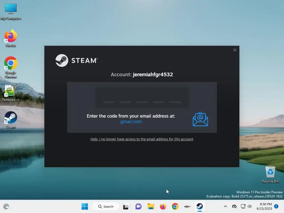Open the clock and date 8:30 PM
Screen dimensions: 284x213
(264, 206)
